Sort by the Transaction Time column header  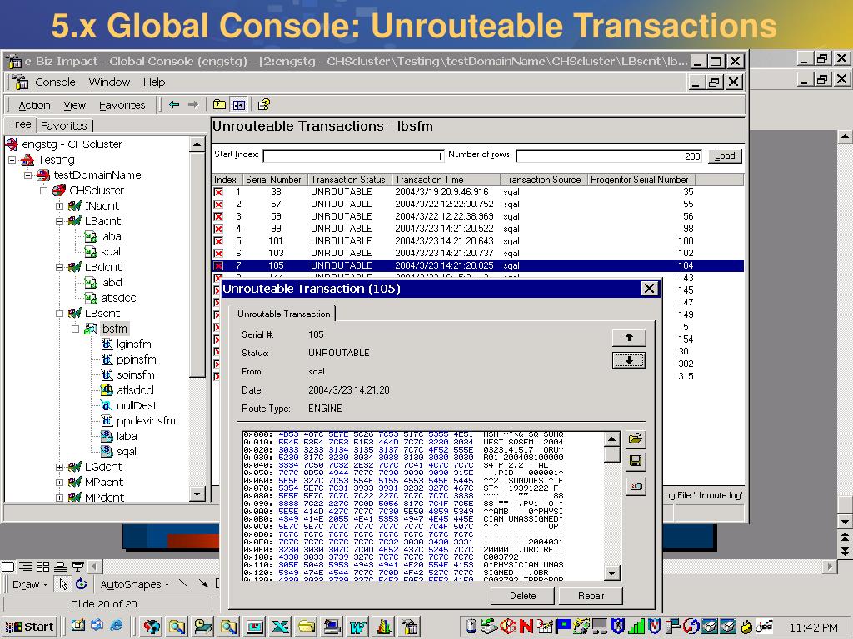click(x=446, y=180)
